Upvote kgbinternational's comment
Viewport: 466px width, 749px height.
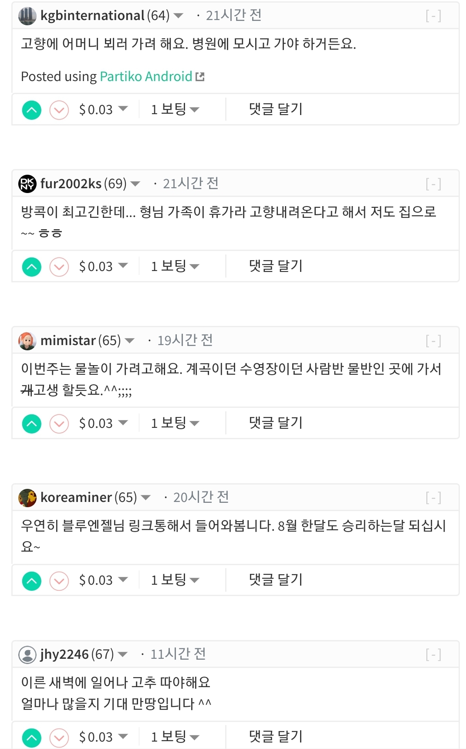[32, 110]
